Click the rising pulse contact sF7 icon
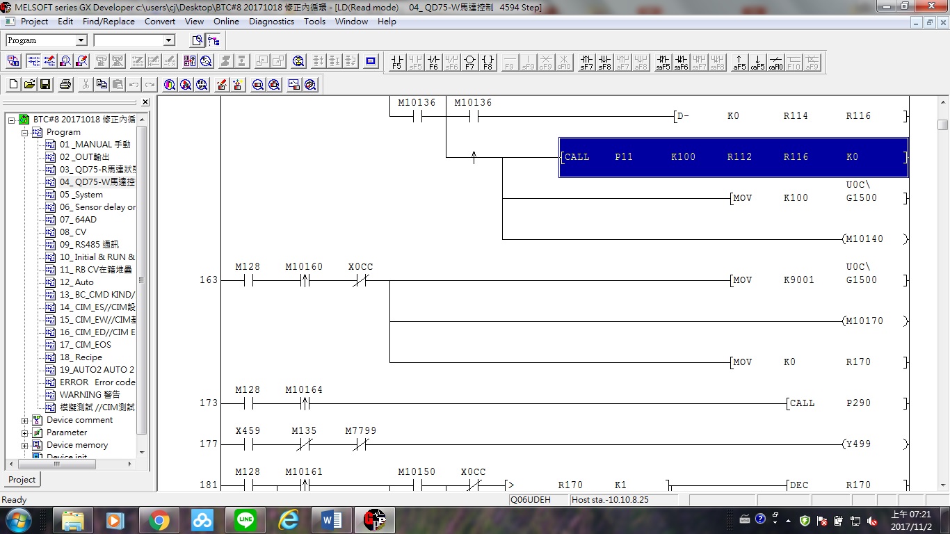This screenshot has height=534, width=950. 587,62
